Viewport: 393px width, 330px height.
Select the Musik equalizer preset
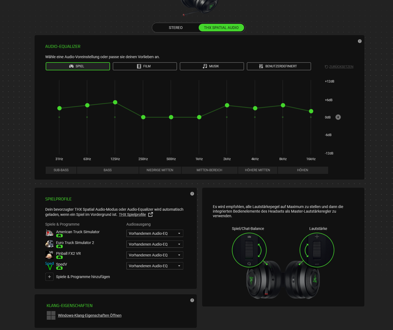(x=212, y=66)
